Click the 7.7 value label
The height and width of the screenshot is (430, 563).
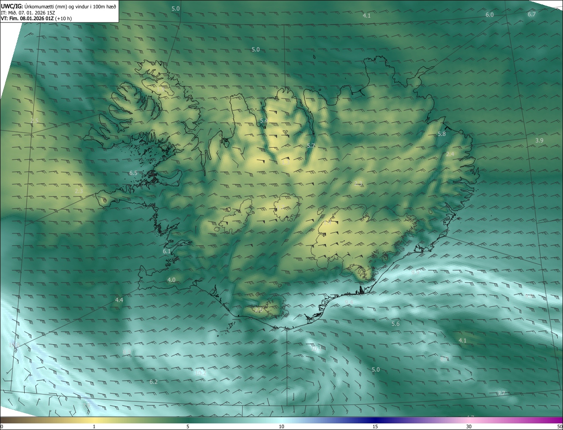[x=501, y=393]
